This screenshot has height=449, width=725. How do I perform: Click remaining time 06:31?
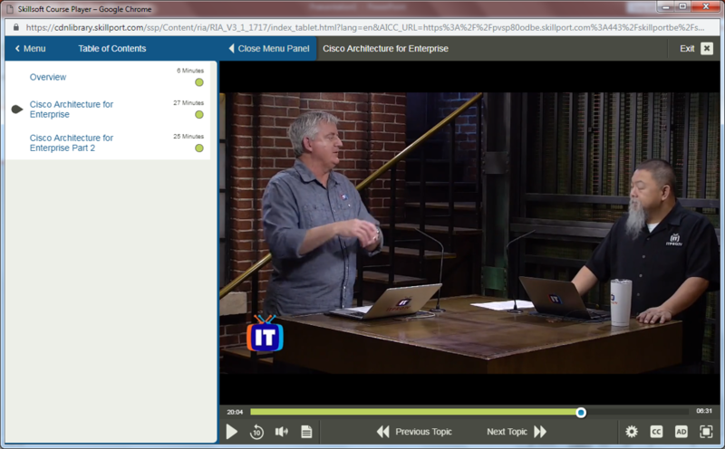click(x=704, y=411)
